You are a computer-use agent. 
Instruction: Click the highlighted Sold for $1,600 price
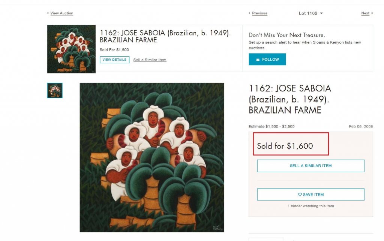(x=285, y=146)
